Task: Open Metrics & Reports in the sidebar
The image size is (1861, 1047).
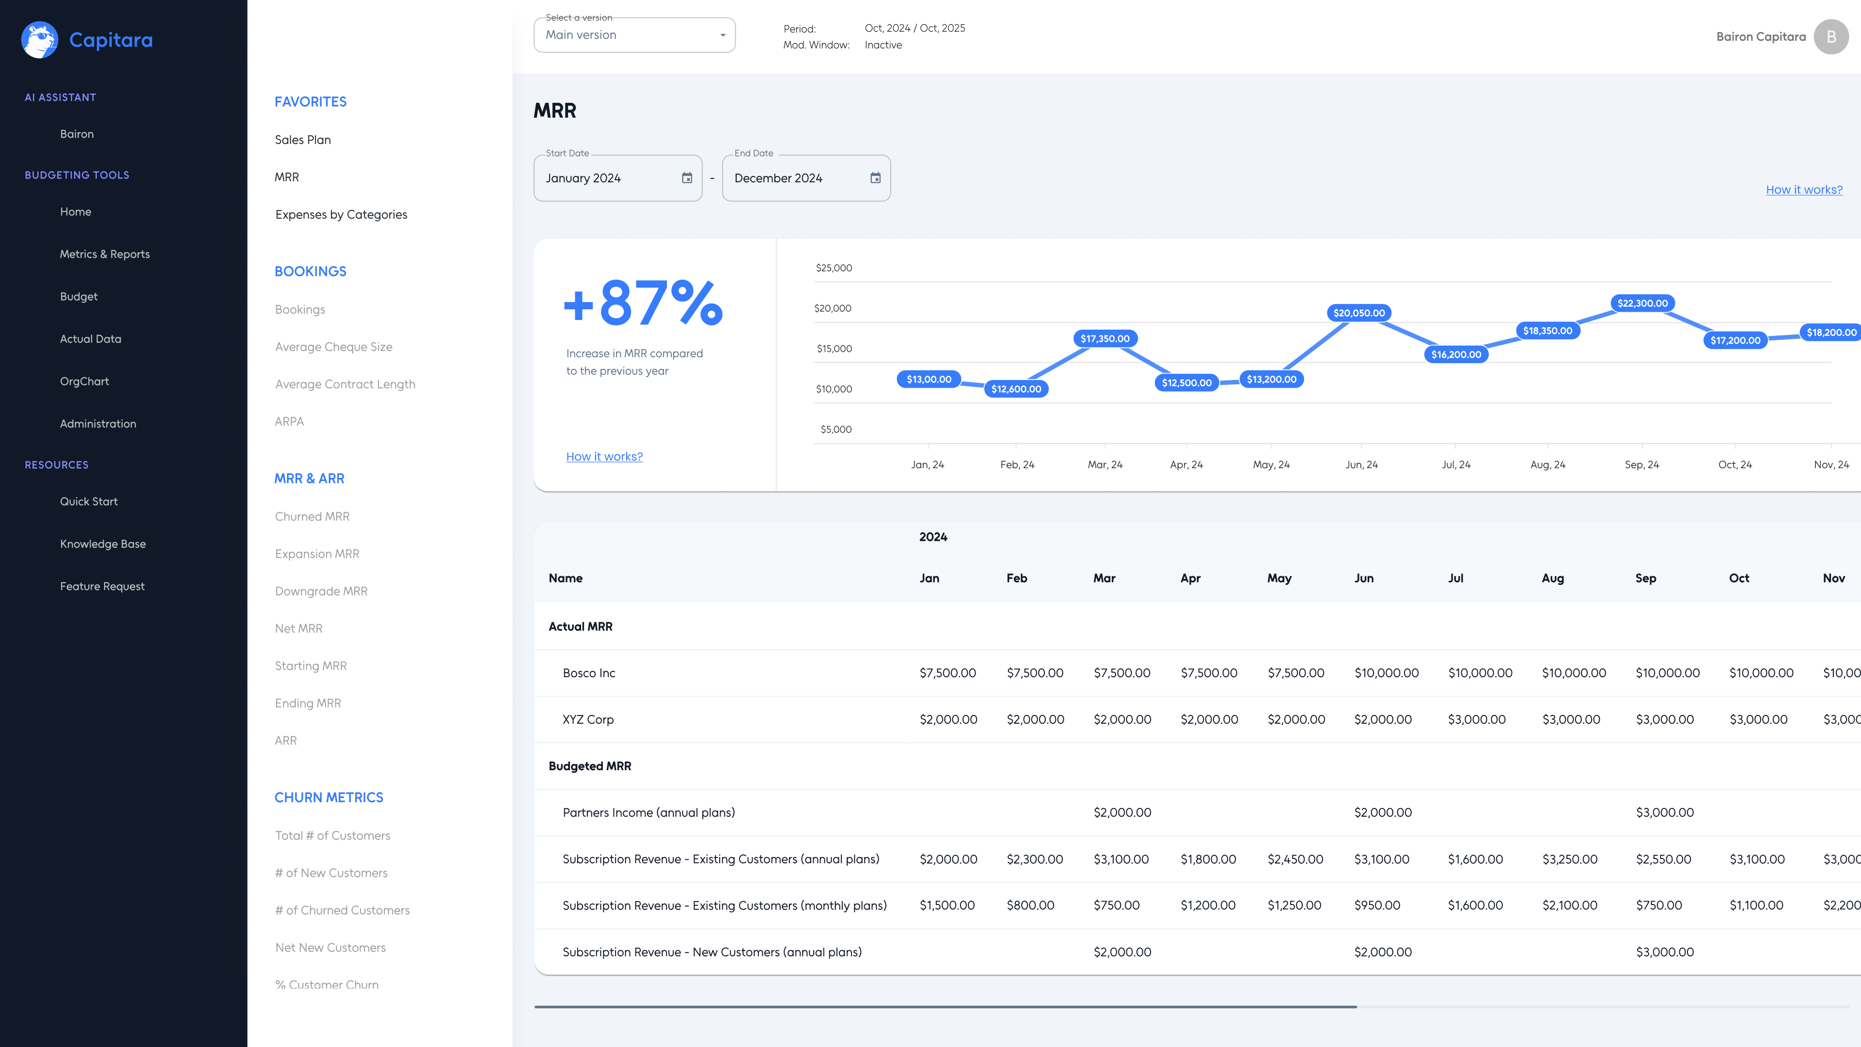Action: point(105,254)
